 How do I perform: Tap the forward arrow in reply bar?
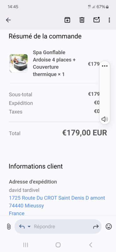click(x=96, y=226)
